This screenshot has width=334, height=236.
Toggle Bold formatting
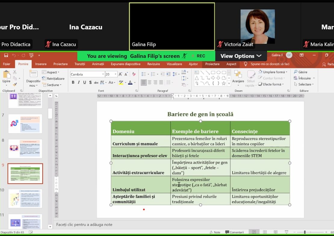click(73, 82)
